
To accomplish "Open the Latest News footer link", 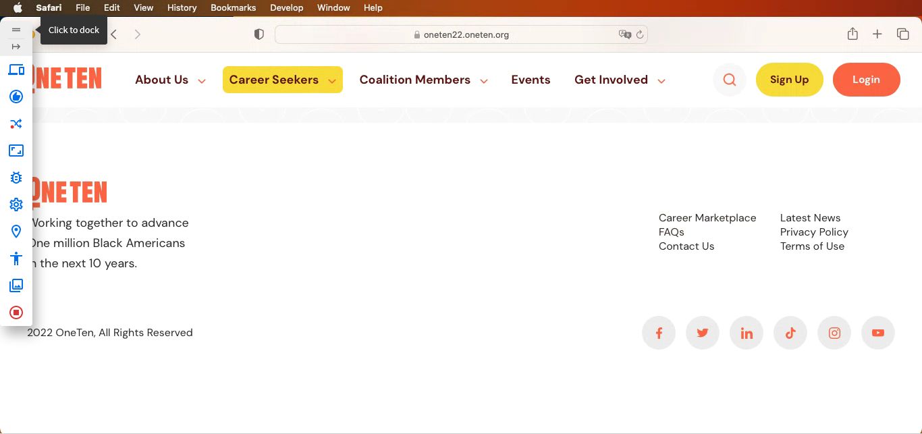I will pyautogui.click(x=811, y=218).
